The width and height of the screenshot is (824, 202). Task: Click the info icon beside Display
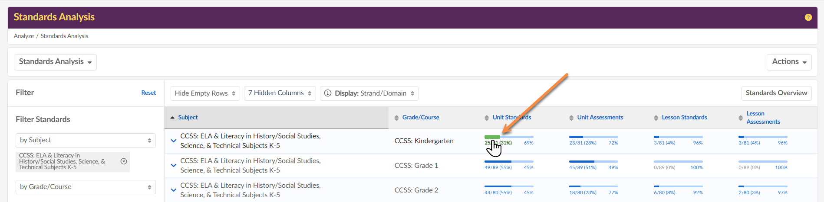(x=328, y=93)
